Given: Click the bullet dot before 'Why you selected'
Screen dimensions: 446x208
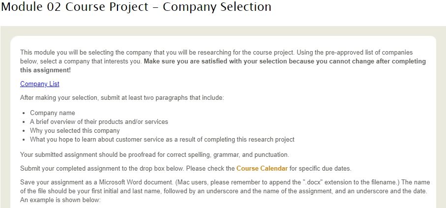Looking at the screenshot, I should click(24, 131).
